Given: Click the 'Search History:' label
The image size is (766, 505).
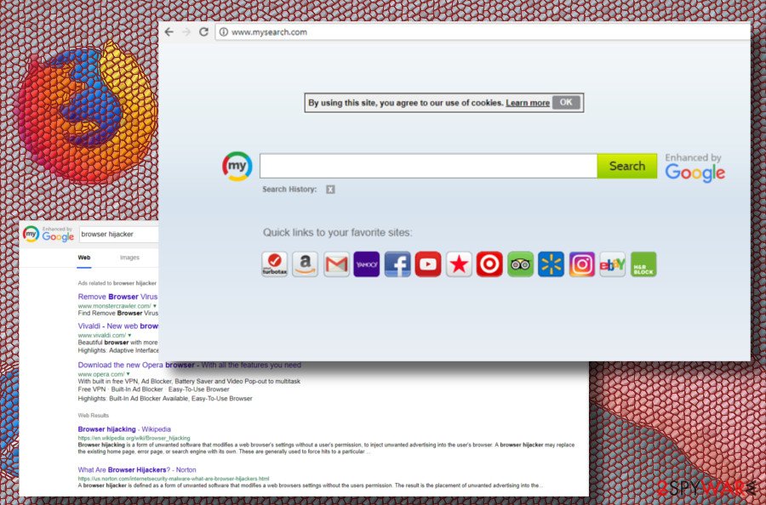Looking at the screenshot, I should coord(289,190).
